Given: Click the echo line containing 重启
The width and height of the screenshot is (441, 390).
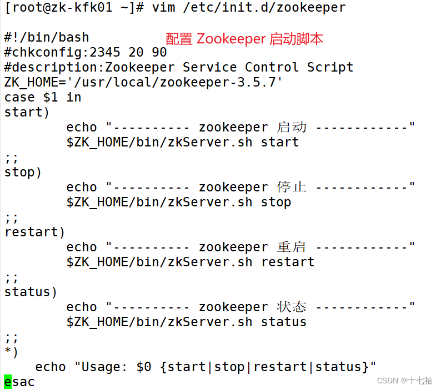Looking at the screenshot, I should coord(240,247).
